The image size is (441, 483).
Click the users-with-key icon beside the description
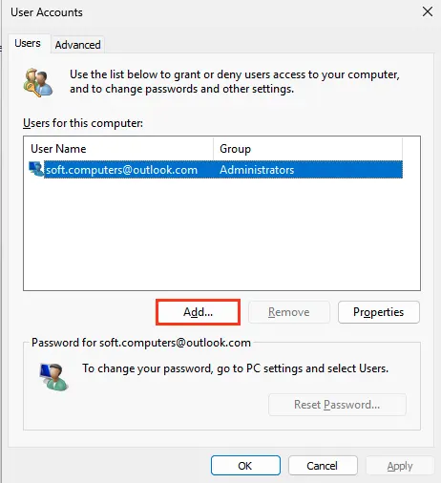pos(38,82)
